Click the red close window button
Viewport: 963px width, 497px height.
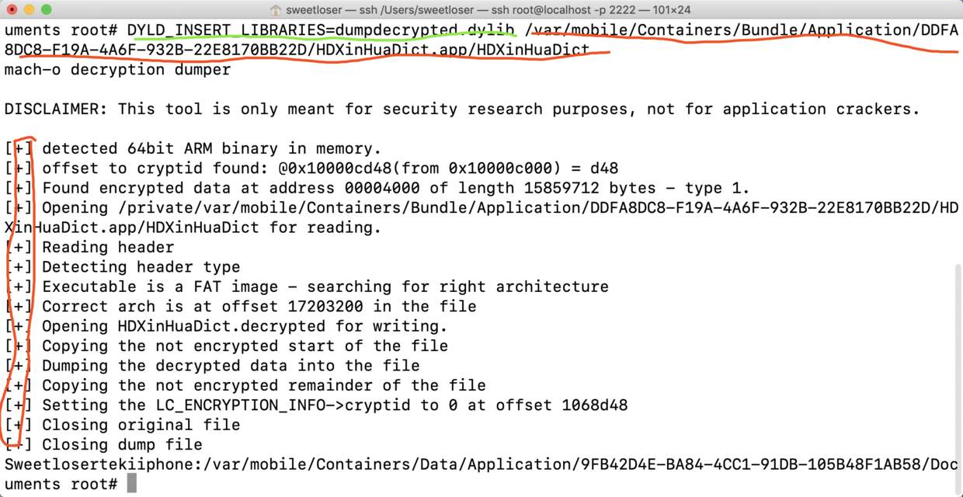click(x=12, y=10)
